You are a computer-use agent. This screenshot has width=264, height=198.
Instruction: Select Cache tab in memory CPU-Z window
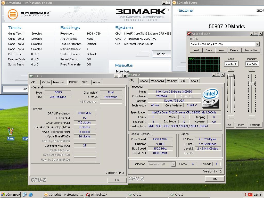click(46, 82)
